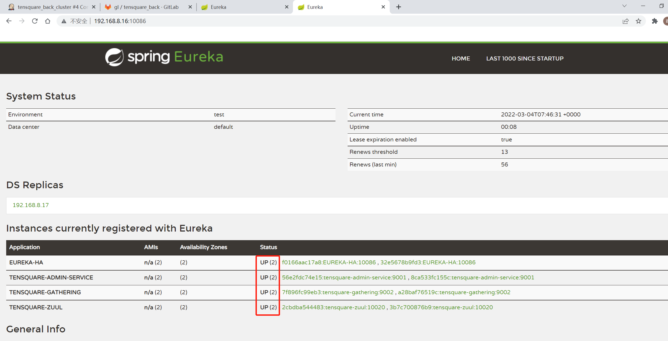Close the active Eureka tab
Screen dimensions: 668x341
[383, 7]
